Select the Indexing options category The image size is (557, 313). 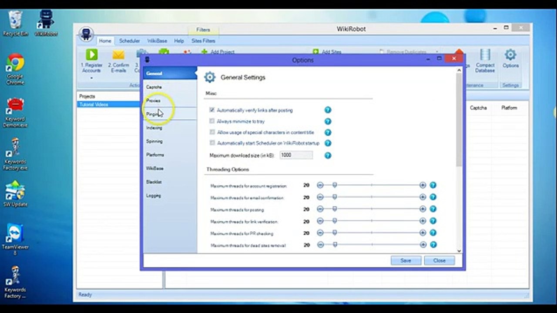(170, 128)
